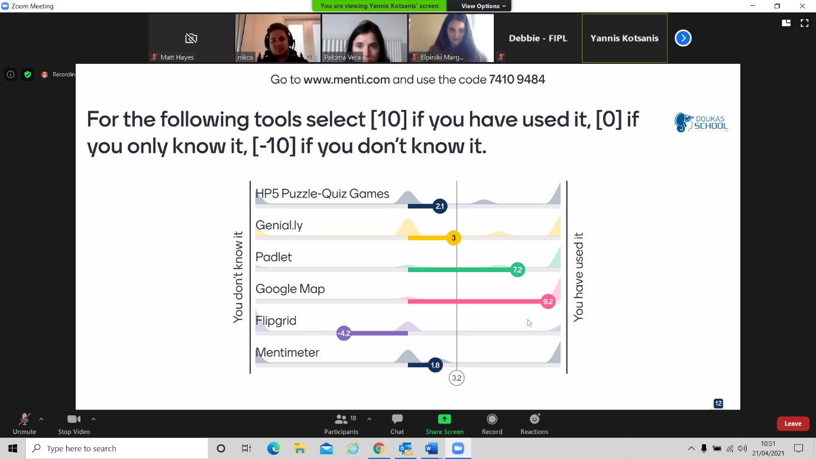Stop your video
Viewport: 816px width, 459px height.
(x=73, y=424)
